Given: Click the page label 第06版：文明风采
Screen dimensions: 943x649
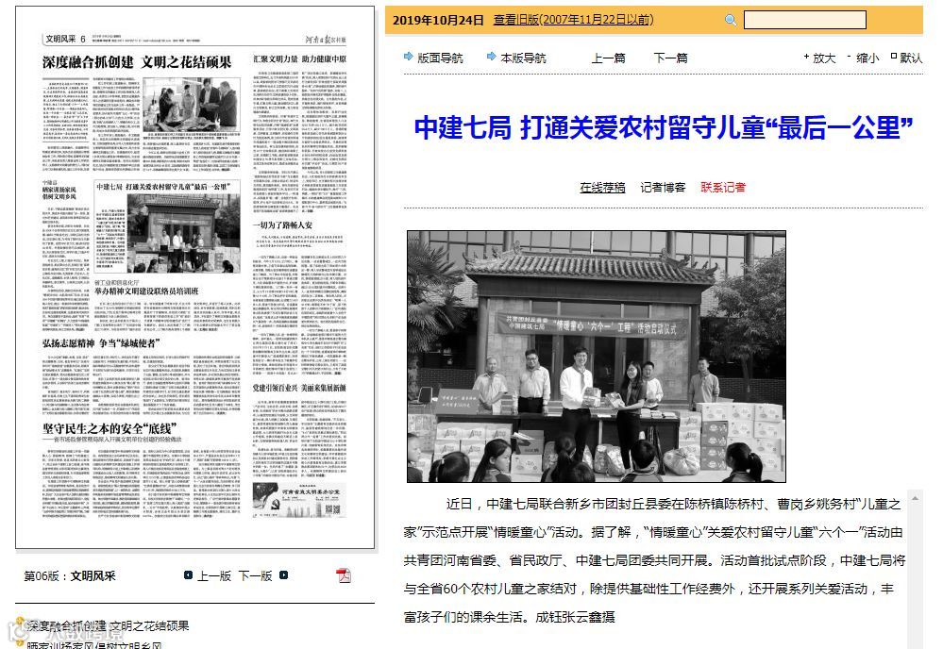Looking at the screenshot, I should click(x=70, y=575).
